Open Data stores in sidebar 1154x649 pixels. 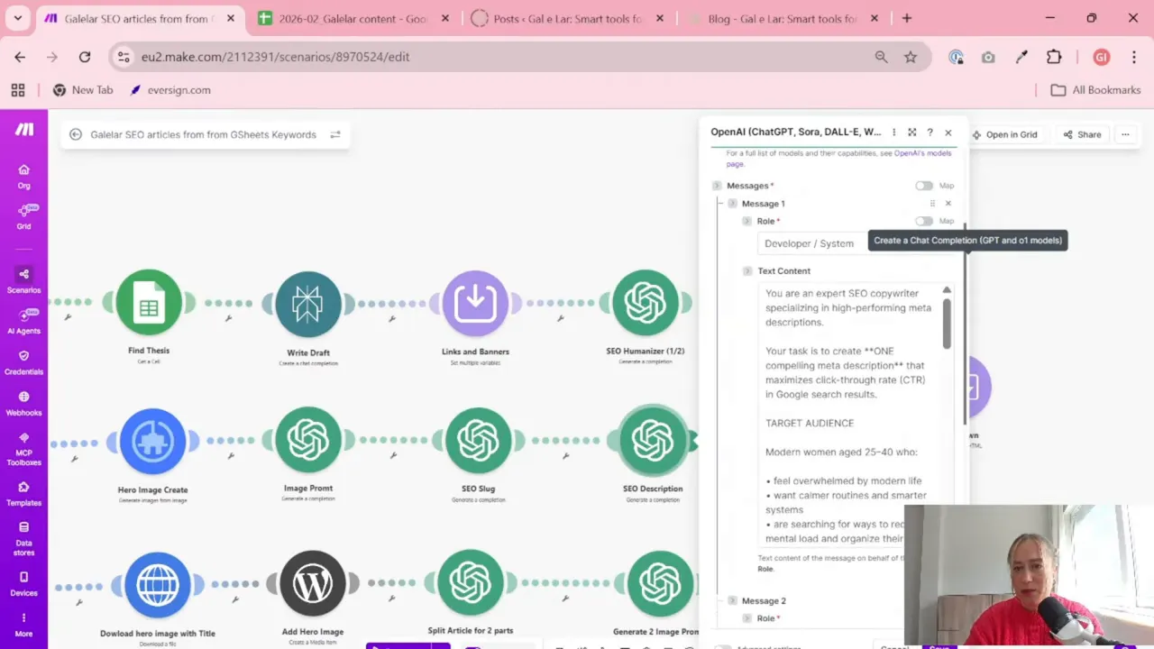(23, 538)
